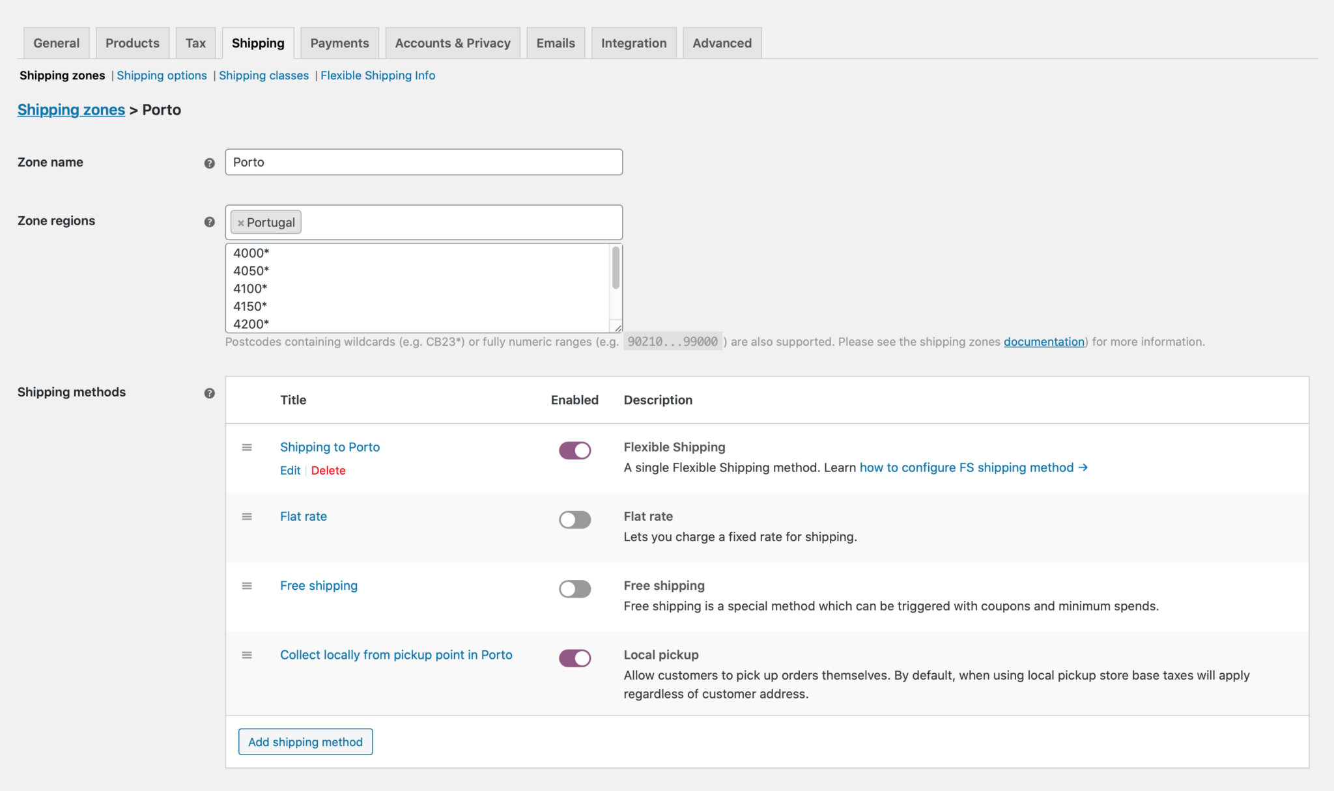Go to Shipping options section
The image size is (1334, 791).
(x=162, y=75)
